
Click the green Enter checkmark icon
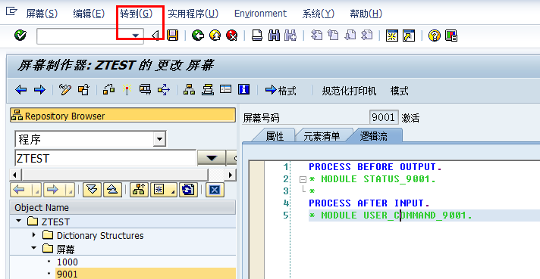point(20,35)
